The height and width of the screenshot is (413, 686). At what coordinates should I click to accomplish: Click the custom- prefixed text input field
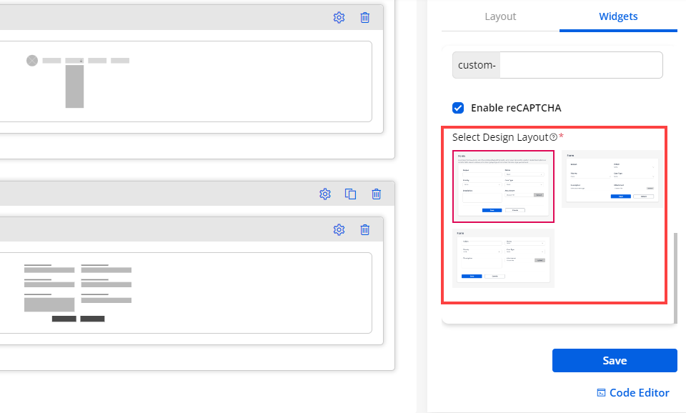580,65
